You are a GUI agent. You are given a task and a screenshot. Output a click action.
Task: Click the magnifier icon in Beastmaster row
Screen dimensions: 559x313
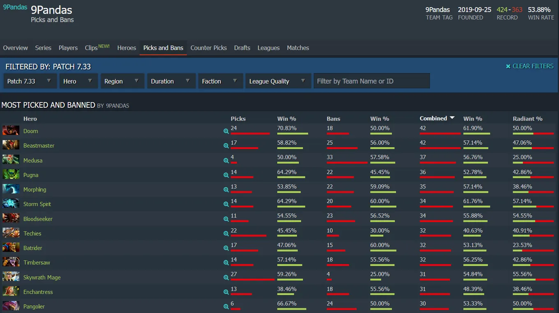click(226, 146)
